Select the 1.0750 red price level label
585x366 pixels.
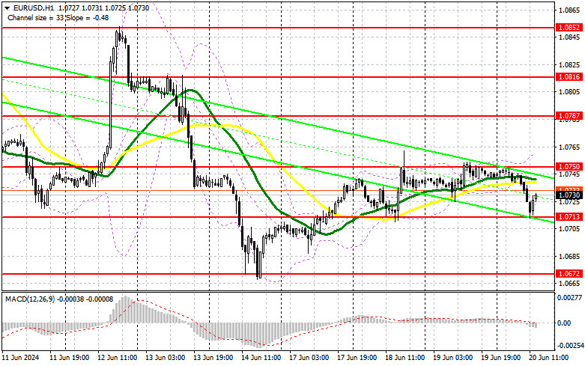pos(569,167)
